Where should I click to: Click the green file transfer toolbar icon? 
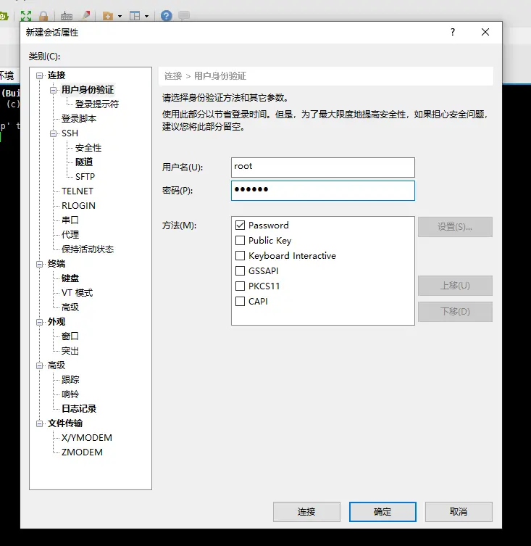(x=4, y=16)
